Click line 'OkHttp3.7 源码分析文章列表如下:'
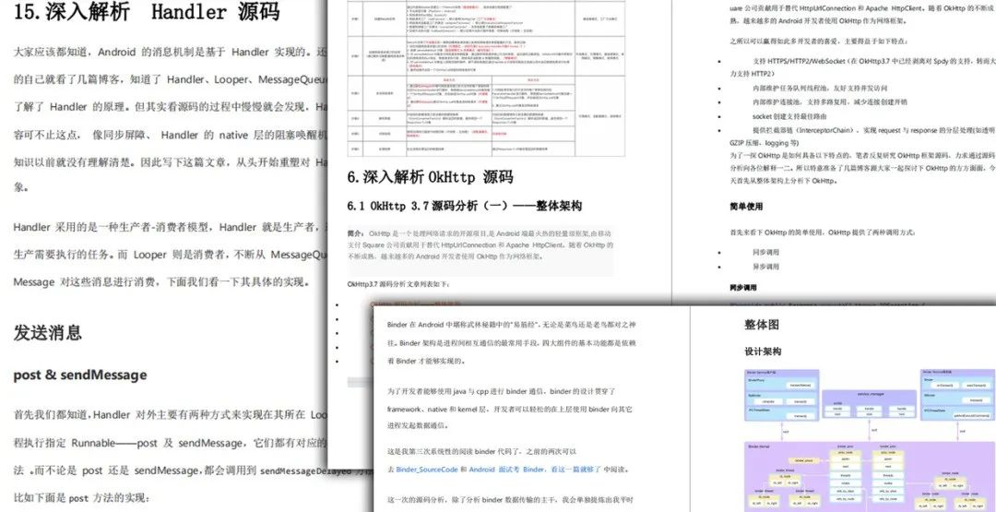The width and height of the screenshot is (996, 512). click(398, 286)
